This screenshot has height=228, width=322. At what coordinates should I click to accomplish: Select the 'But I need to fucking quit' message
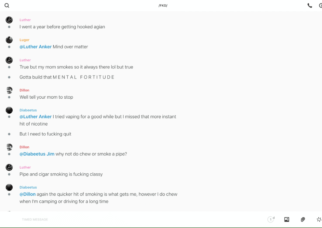tap(45, 134)
